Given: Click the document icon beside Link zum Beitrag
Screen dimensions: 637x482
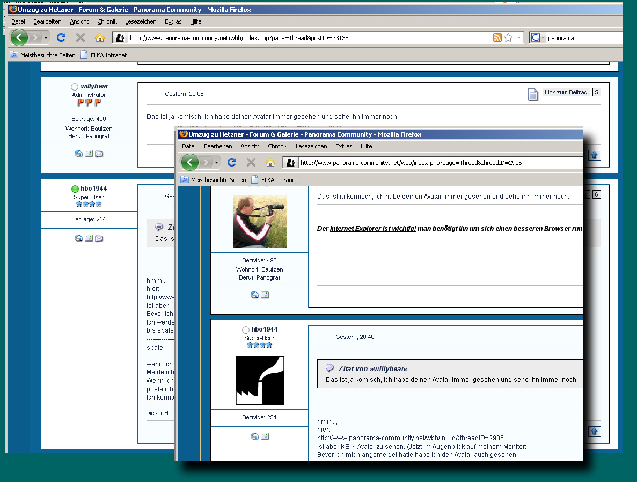Looking at the screenshot, I should tap(532, 95).
